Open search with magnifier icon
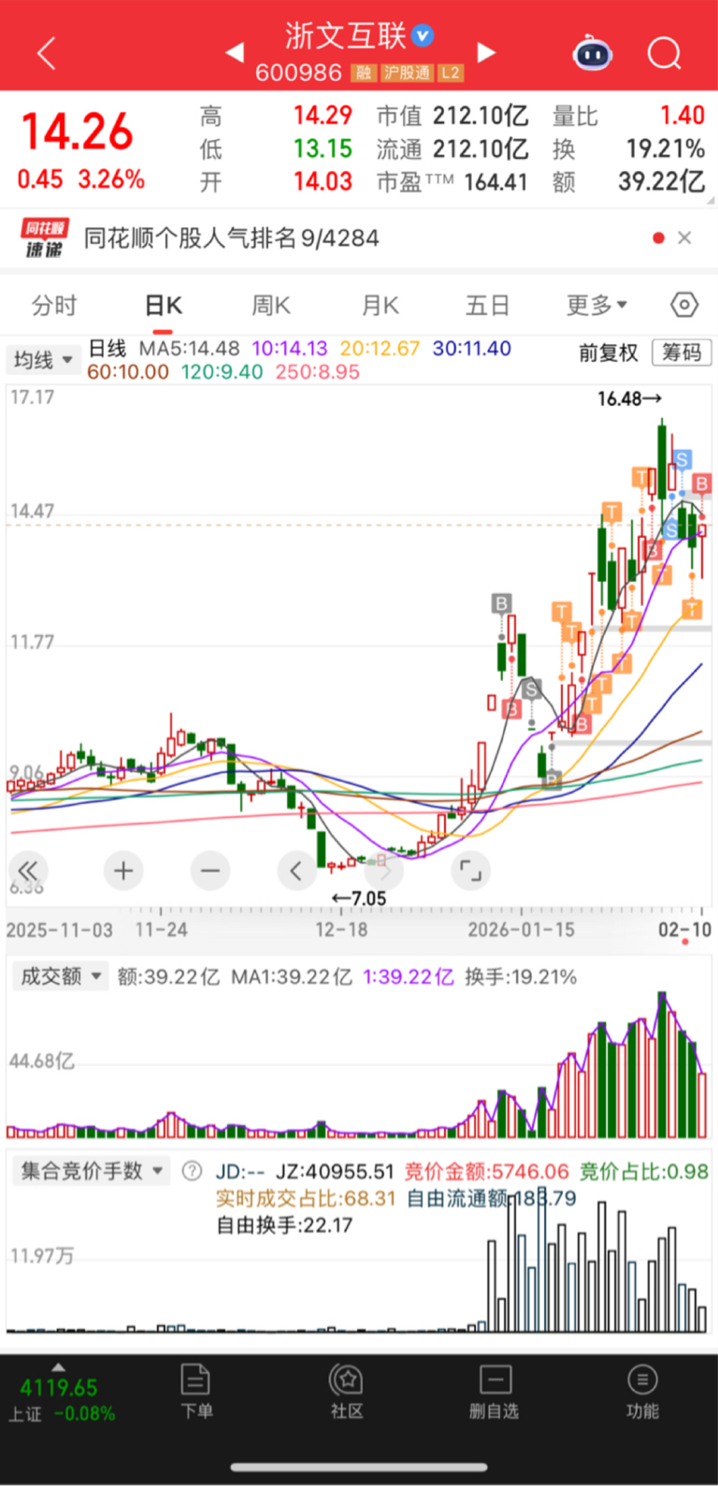This screenshot has height=1486, width=718. tap(665, 53)
